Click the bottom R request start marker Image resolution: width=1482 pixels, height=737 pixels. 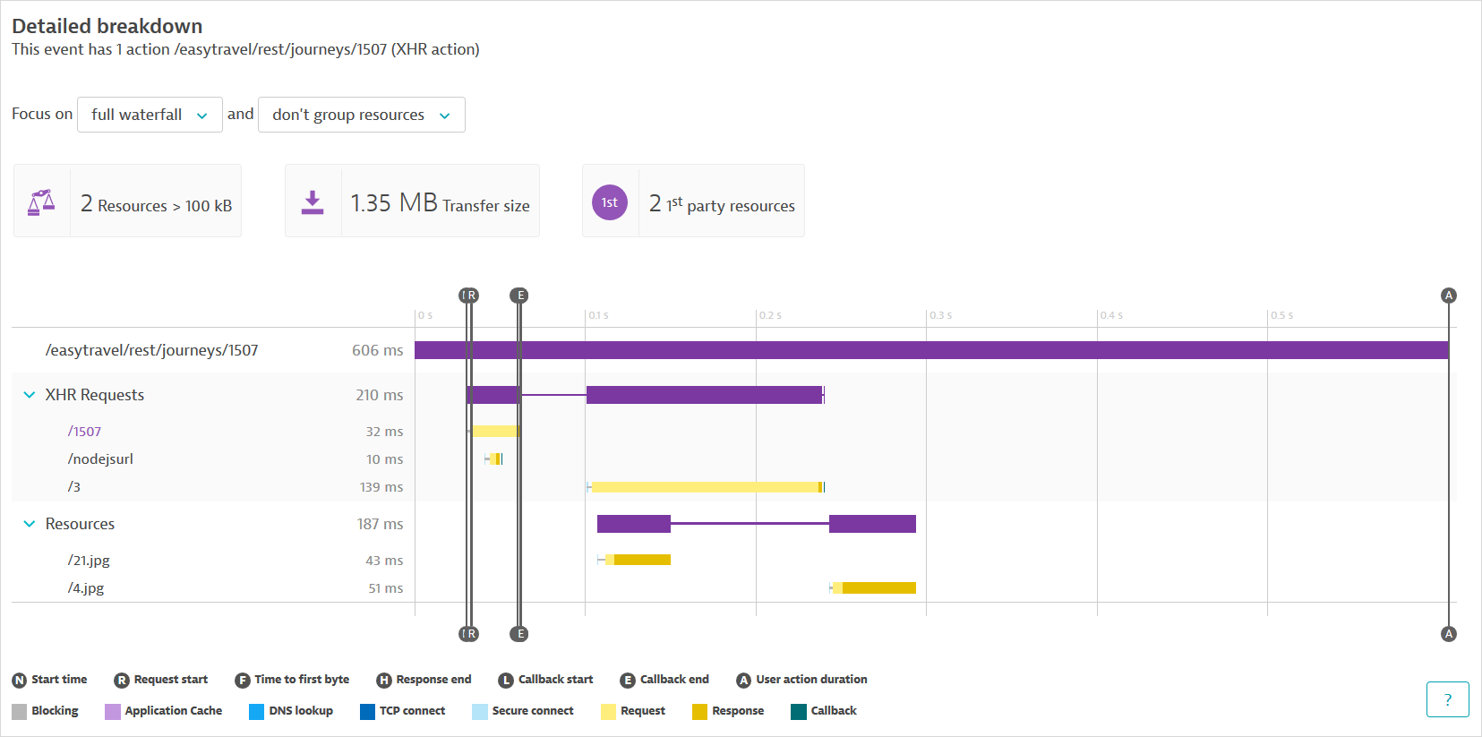pos(472,634)
